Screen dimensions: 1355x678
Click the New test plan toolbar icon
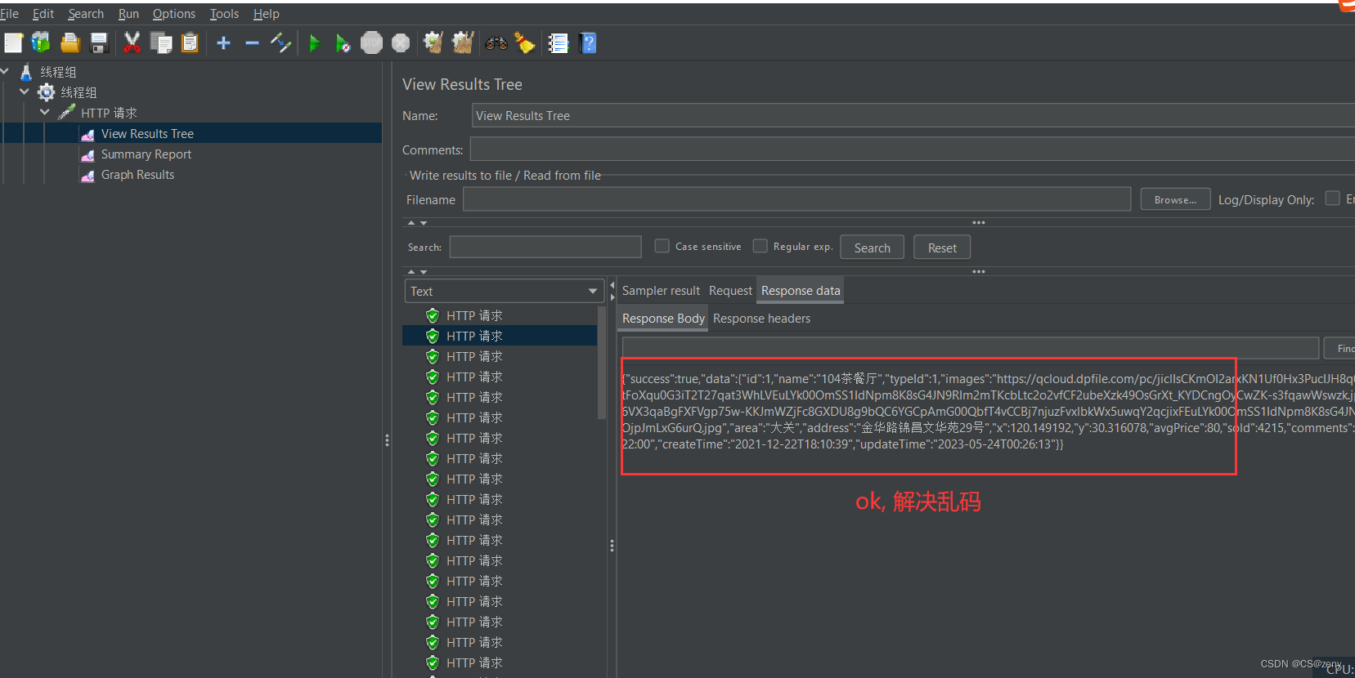[14, 42]
